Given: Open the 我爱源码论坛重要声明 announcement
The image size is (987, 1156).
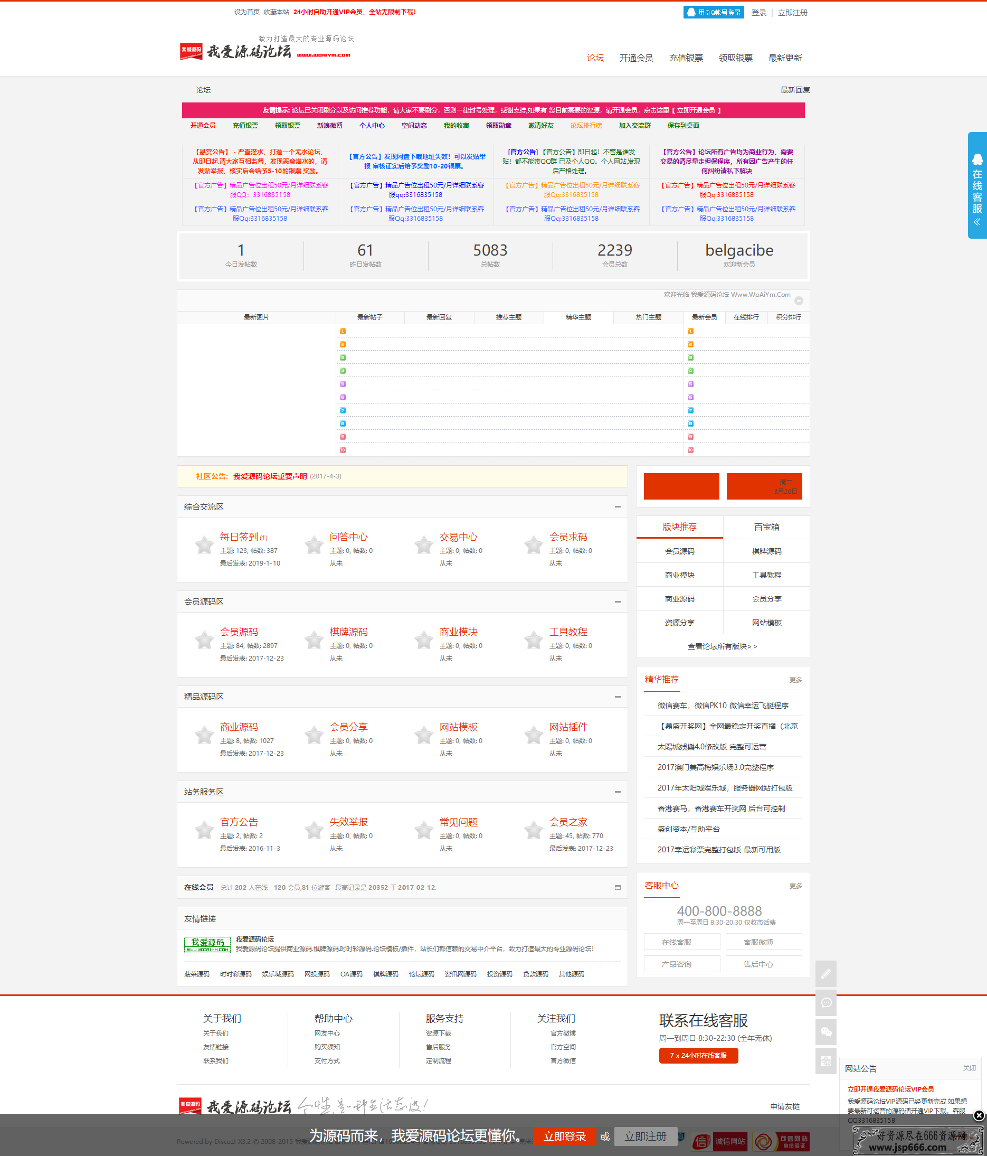Looking at the screenshot, I should pyautogui.click(x=270, y=476).
